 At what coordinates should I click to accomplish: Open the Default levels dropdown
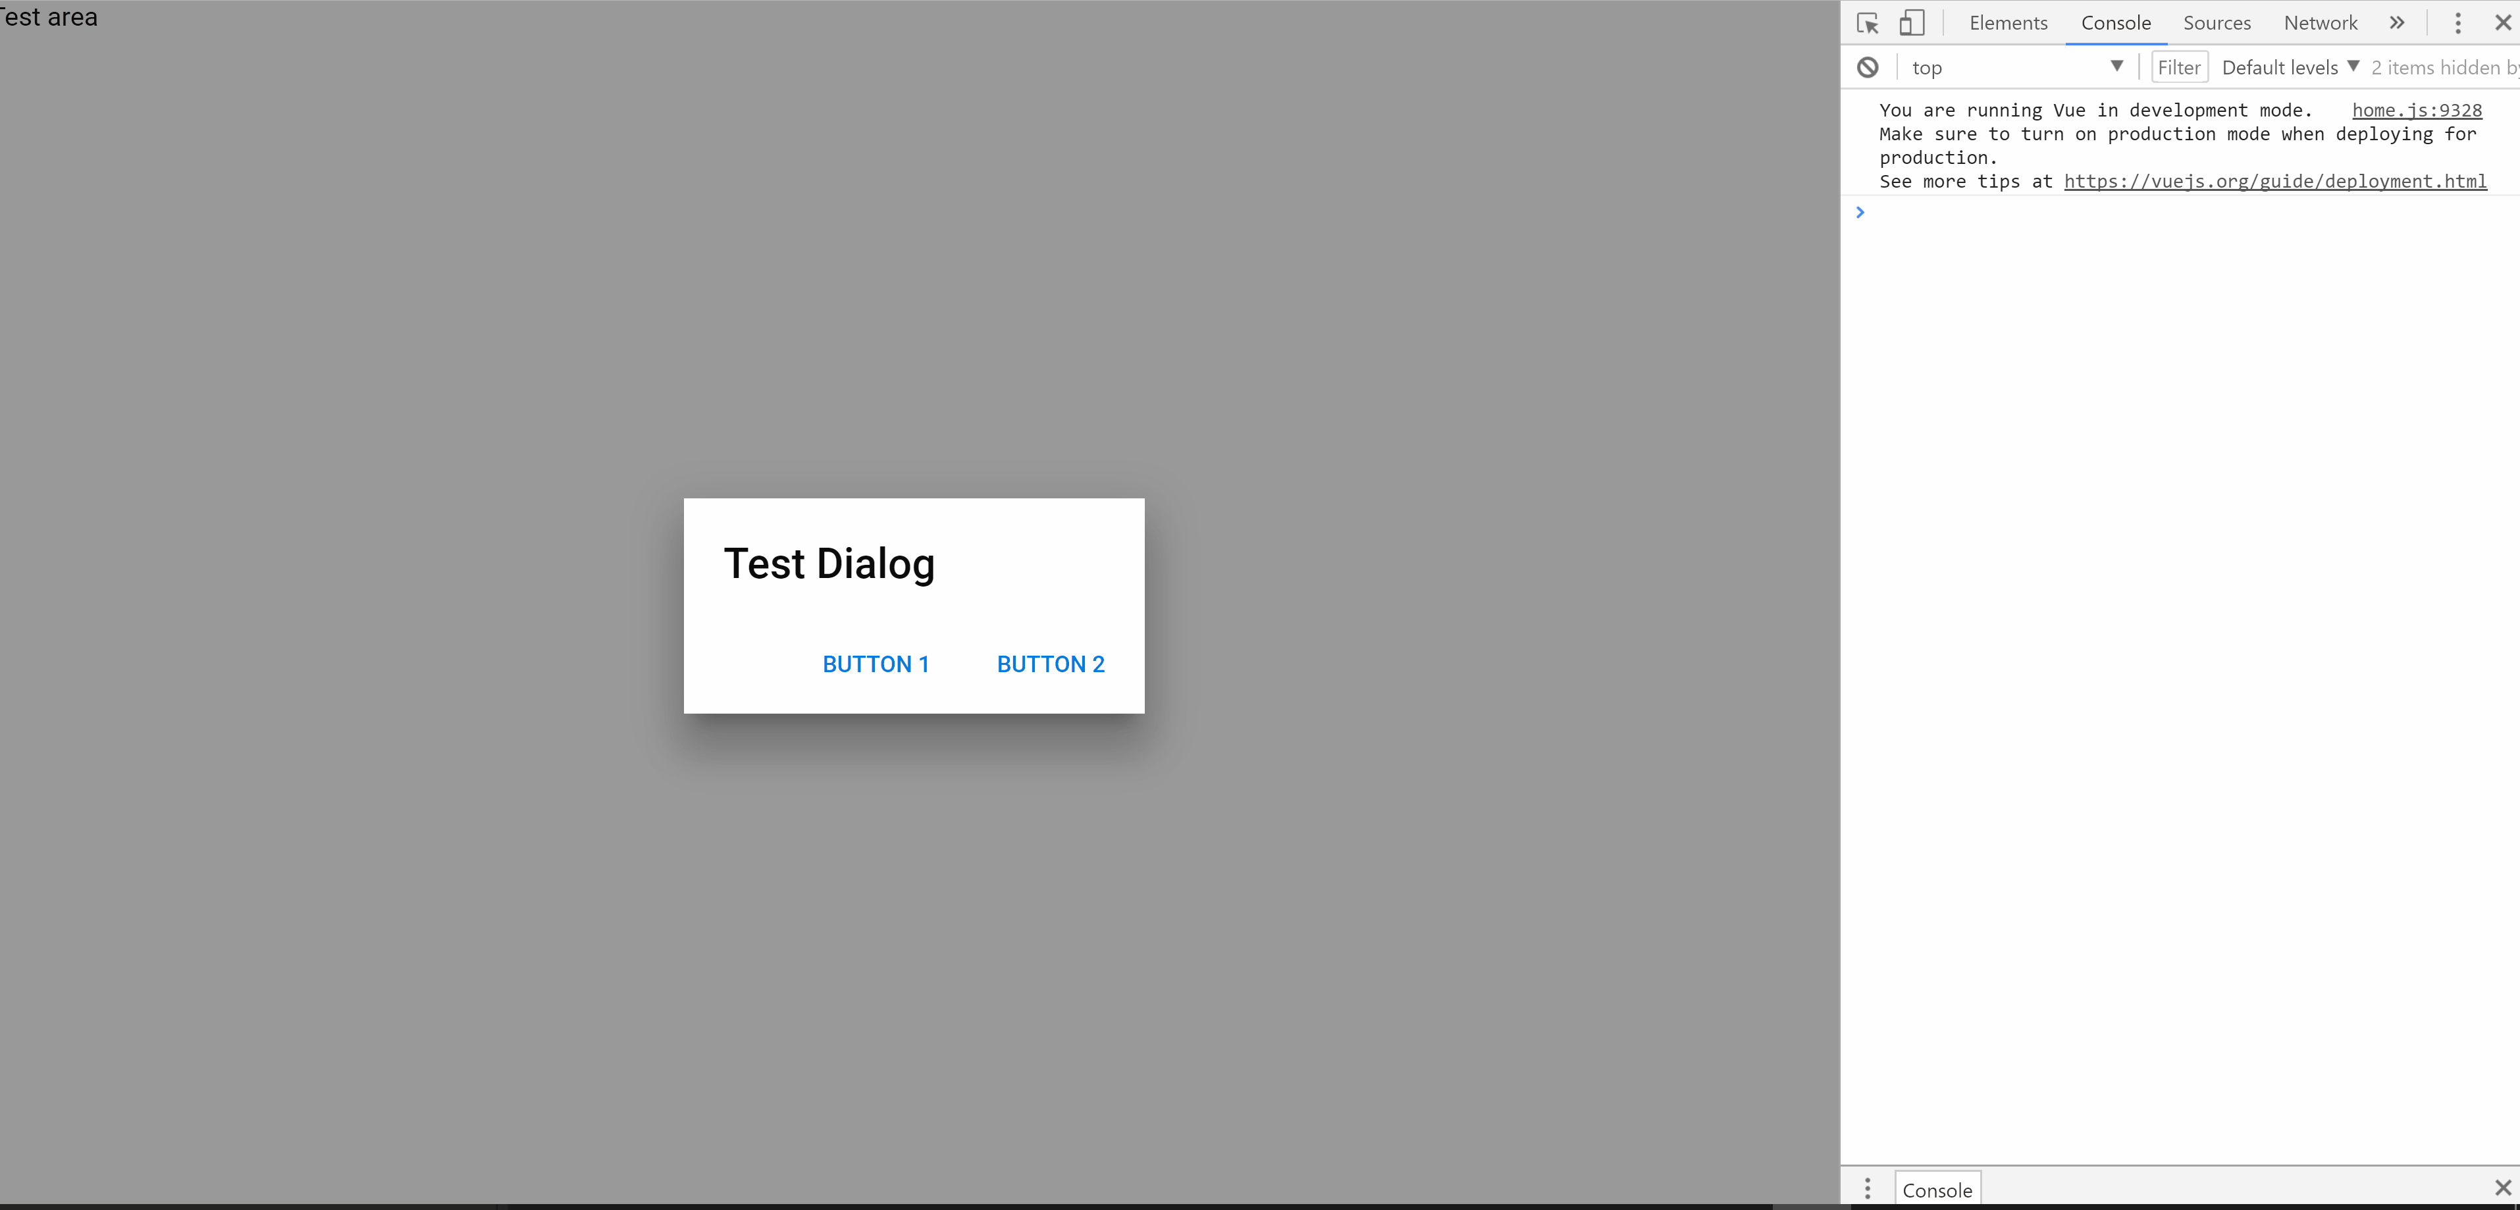tap(2289, 66)
